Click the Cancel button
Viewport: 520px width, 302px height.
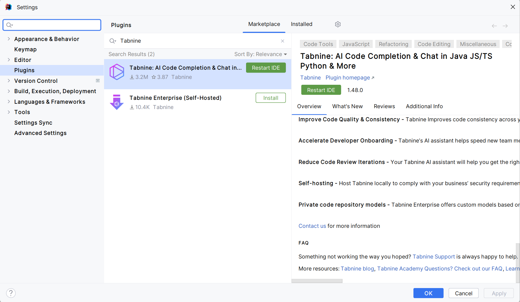pos(464,293)
